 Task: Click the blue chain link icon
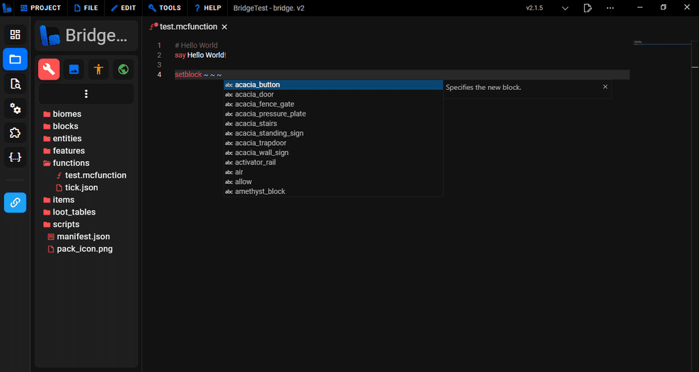coord(15,202)
